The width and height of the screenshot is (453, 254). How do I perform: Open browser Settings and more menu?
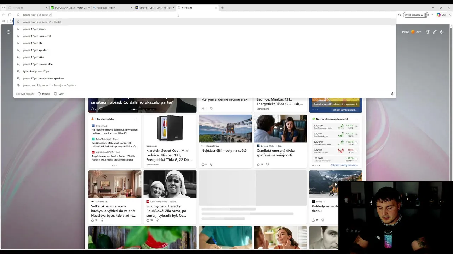tap(432, 15)
